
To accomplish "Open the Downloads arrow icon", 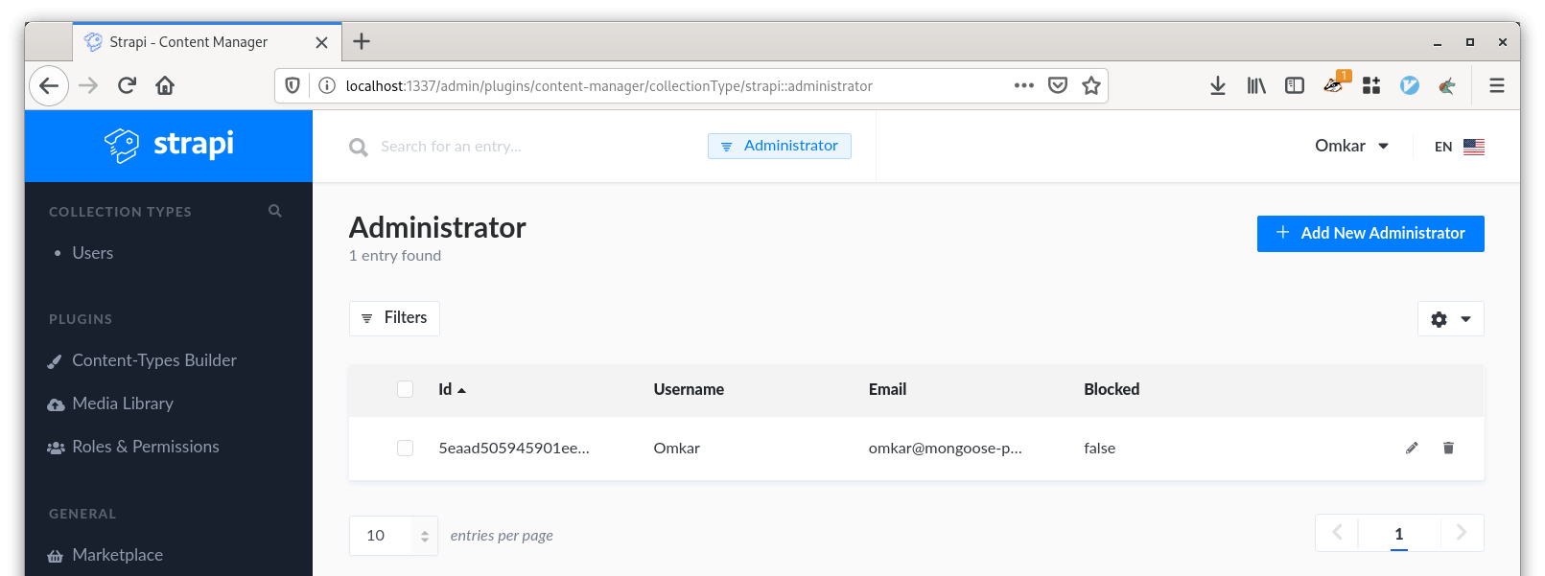I will pos(1218,85).
